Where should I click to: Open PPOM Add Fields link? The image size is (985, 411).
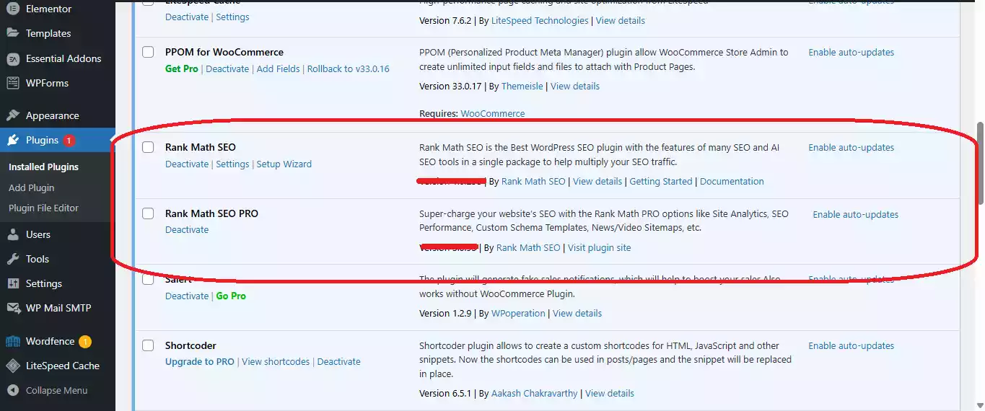[278, 68]
